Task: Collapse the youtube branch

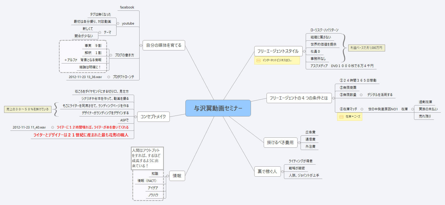Action: pos(118,24)
